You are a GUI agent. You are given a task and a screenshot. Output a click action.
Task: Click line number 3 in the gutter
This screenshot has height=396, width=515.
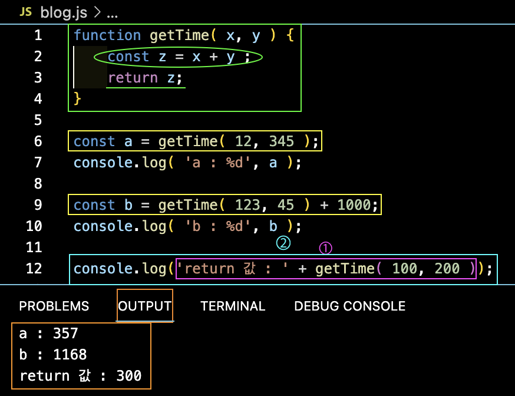pos(38,78)
